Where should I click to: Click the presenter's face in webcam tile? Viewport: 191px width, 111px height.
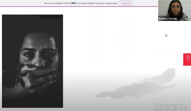click(175, 9)
